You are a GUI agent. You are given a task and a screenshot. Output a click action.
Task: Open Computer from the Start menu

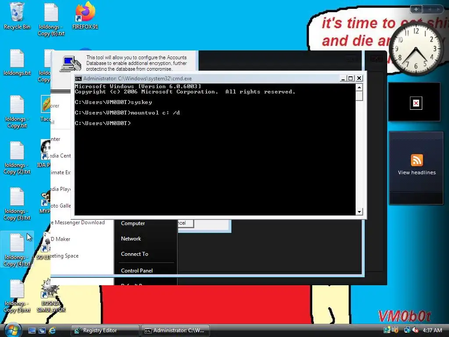point(133,223)
